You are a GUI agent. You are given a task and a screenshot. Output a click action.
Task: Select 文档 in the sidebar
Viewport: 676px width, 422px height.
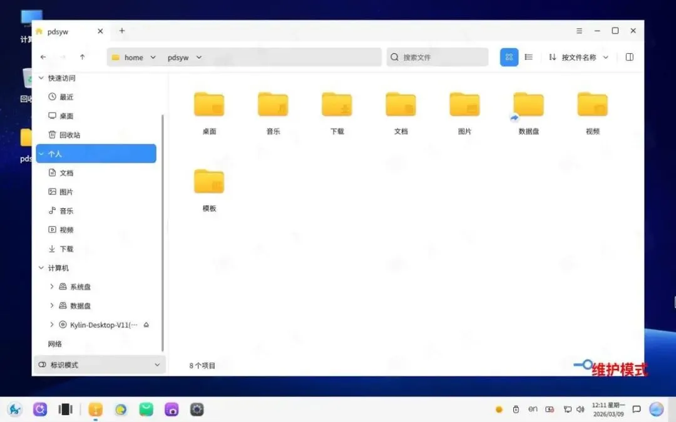click(66, 173)
